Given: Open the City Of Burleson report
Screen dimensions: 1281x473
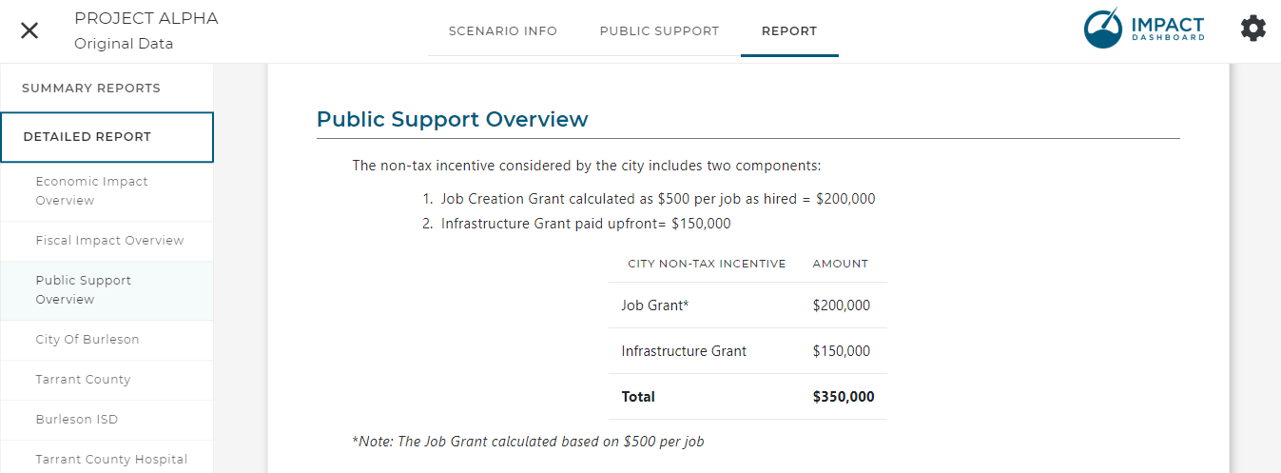Looking at the screenshot, I should pyautogui.click(x=107, y=341).
